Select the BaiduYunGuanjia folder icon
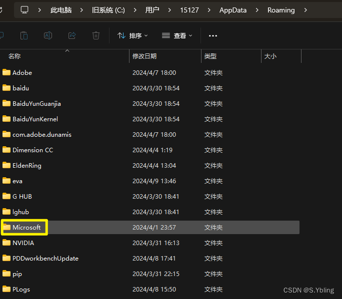This screenshot has width=342, height=299. [6, 103]
